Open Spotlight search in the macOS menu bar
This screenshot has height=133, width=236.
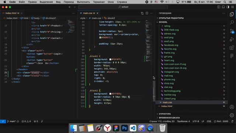click(x=225, y=2)
